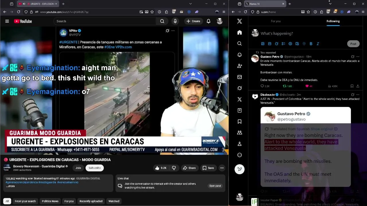The height and width of the screenshot is (206, 367).
Task: Switch to the 'For you' tab
Action: coord(276,21)
